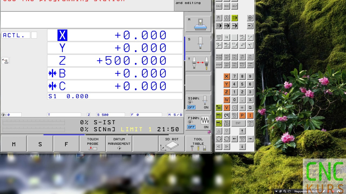The height and width of the screenshot is (194, 346).
Task: Select the Manual Operation hand mode key
Action: point(219,18)
